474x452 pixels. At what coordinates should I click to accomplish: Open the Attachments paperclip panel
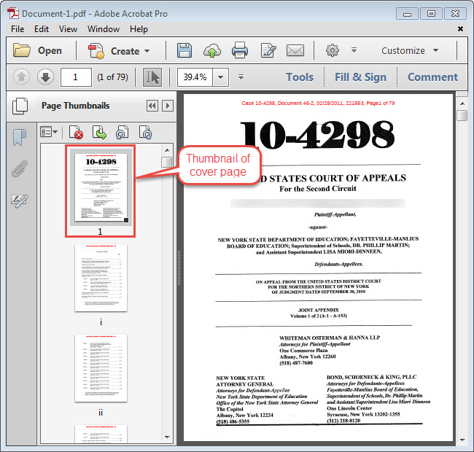(x=20, y=168)
